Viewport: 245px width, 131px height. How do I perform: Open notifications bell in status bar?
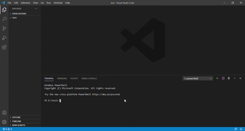241,129
